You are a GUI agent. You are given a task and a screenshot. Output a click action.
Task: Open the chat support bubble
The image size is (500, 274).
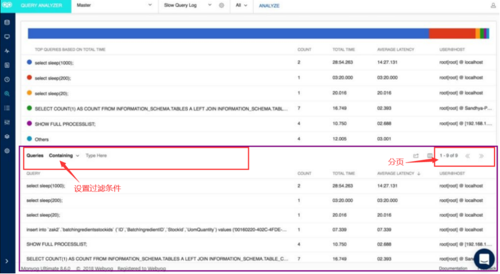(x=484, y=259)
